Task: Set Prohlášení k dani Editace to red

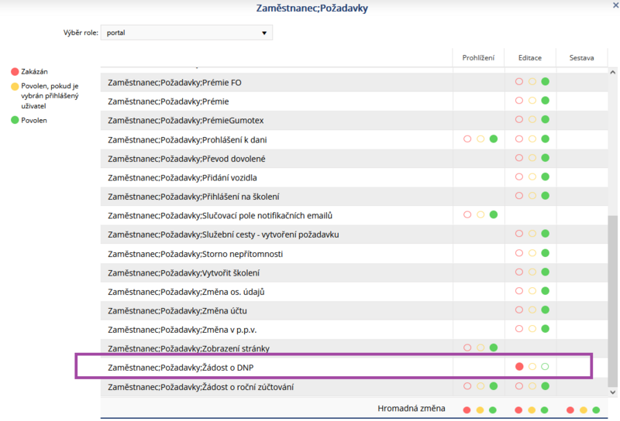Action: pos(519,139)
